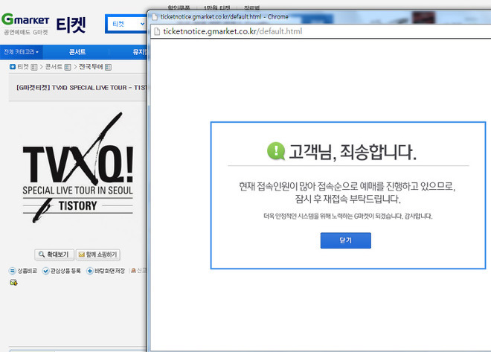The height and width of the screenshot is (352, 491).
Task: Click the 바탕화면저장 plus icon
Action: coord(89,271)
